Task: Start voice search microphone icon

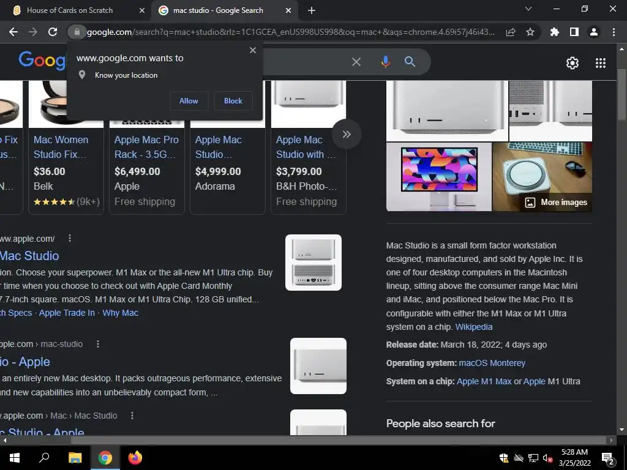Action: (x=386, y=62)
